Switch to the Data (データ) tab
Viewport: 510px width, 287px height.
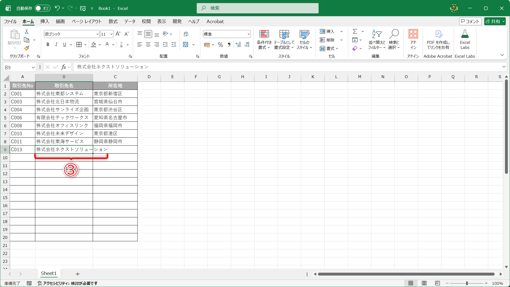tap(130, 21)
